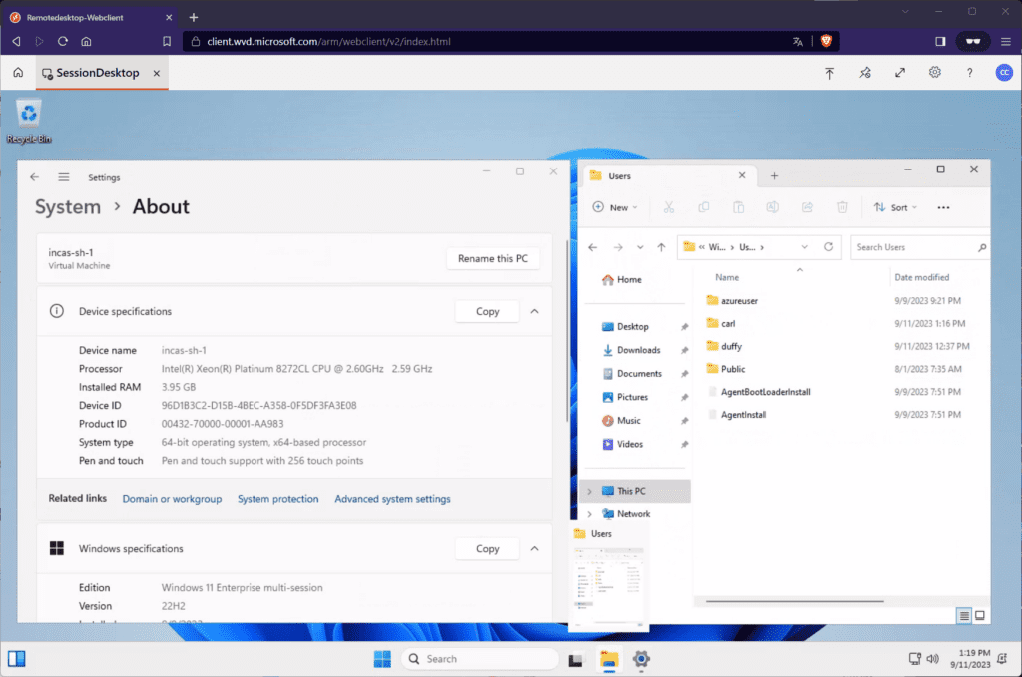
Task: Click the Brave shields icon
Action: (x=826, y=41)
